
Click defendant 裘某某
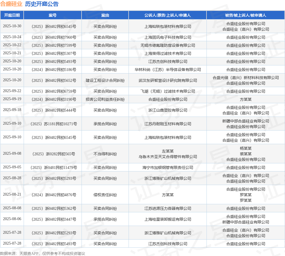pyautogui.click(x=245, y=154)
